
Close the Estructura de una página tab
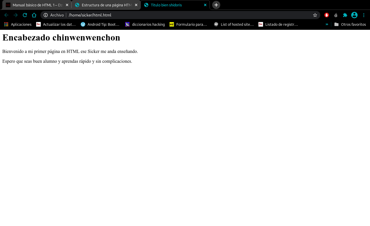coord(136,5)
